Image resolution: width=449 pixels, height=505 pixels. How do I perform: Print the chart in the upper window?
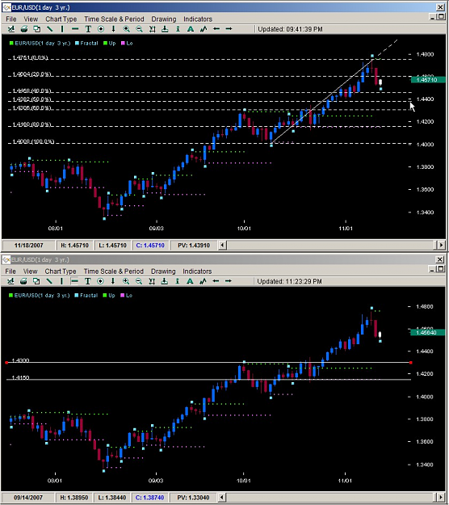(23, 29)
